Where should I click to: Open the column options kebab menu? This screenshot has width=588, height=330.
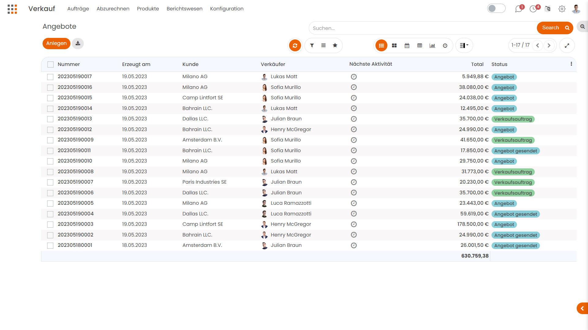[x=571, y=64]
